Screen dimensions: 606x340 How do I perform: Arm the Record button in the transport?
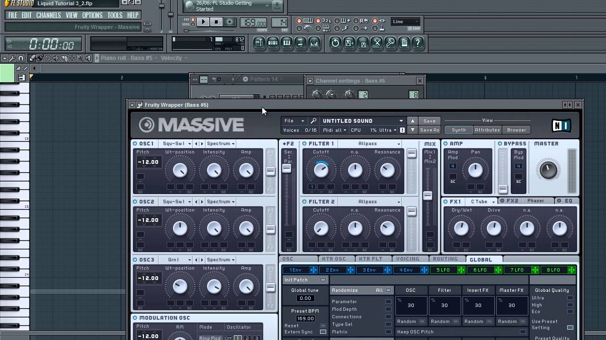(x=230, y=22)
